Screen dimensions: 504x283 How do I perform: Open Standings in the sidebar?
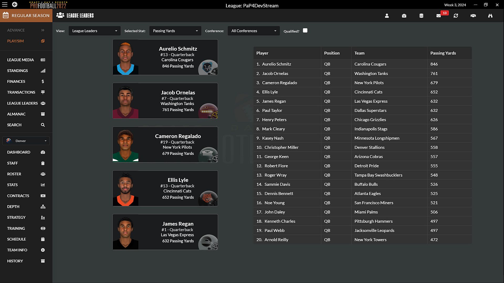(18, 71)
